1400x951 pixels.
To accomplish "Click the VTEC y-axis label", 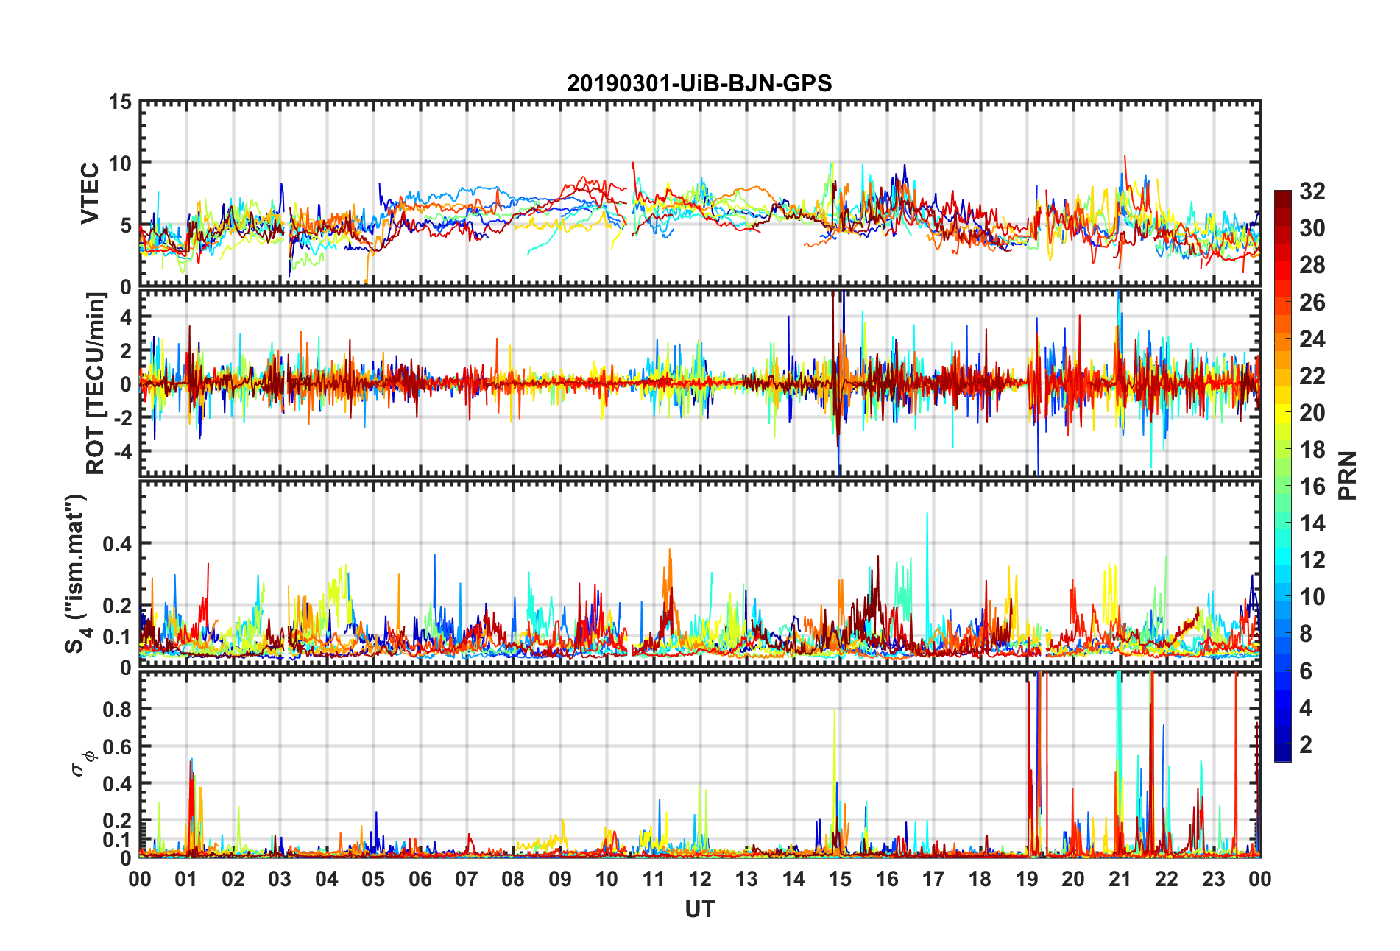I will [x=90, y=194].
